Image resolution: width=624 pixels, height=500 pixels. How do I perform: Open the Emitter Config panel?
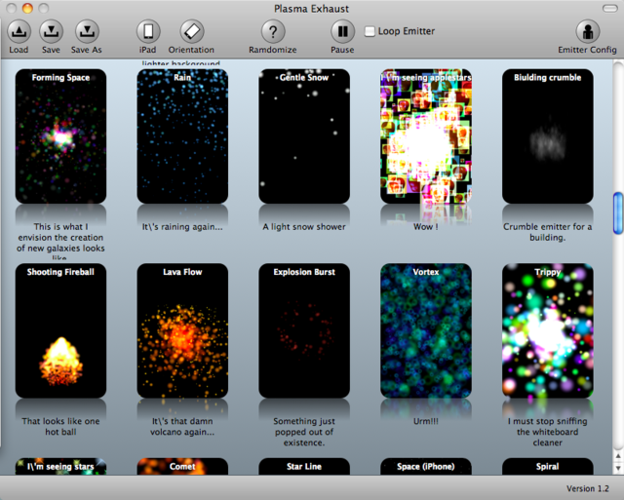coord(588,31)
